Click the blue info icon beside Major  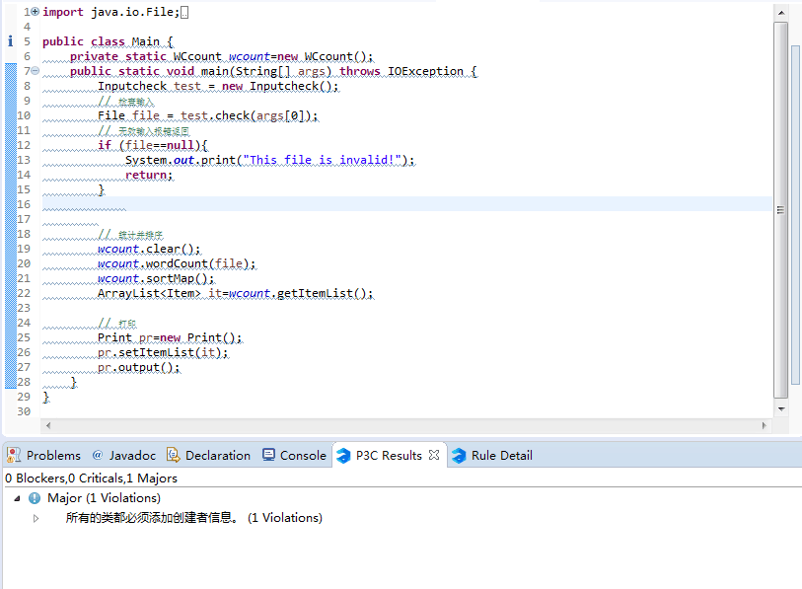35,498
